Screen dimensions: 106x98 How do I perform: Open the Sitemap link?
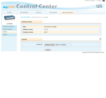[99, 1]
